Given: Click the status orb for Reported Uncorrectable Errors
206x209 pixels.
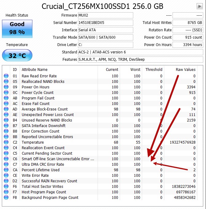Looking at the screenshot, I should [x=6, y=137].
